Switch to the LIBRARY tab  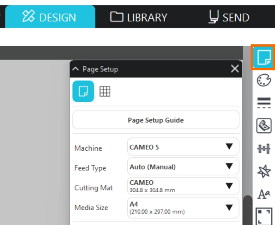tap(139, 17)
